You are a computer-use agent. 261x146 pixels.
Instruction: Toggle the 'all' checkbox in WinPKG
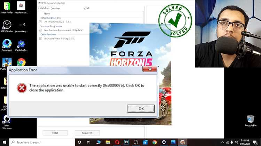(85, 8)
